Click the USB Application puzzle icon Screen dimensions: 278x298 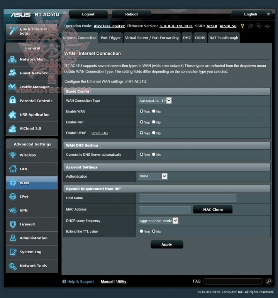[12, 114]
